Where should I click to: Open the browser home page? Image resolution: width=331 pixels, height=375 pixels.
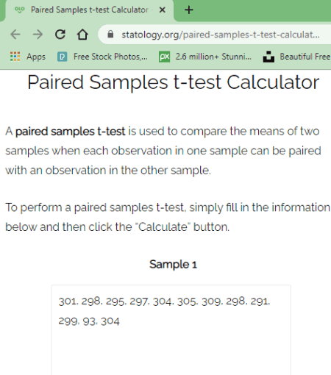tap(82, 35)
